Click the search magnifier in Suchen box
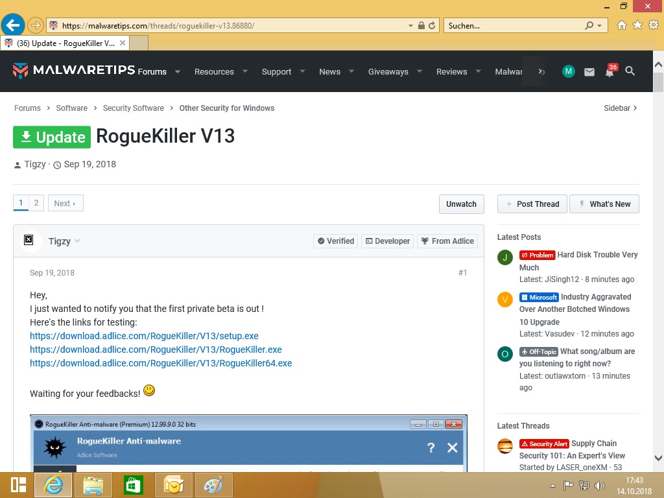 (589, 25)
